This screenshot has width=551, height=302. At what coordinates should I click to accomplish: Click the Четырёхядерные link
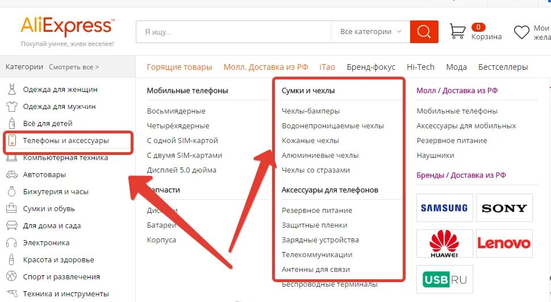pos(178,125)
